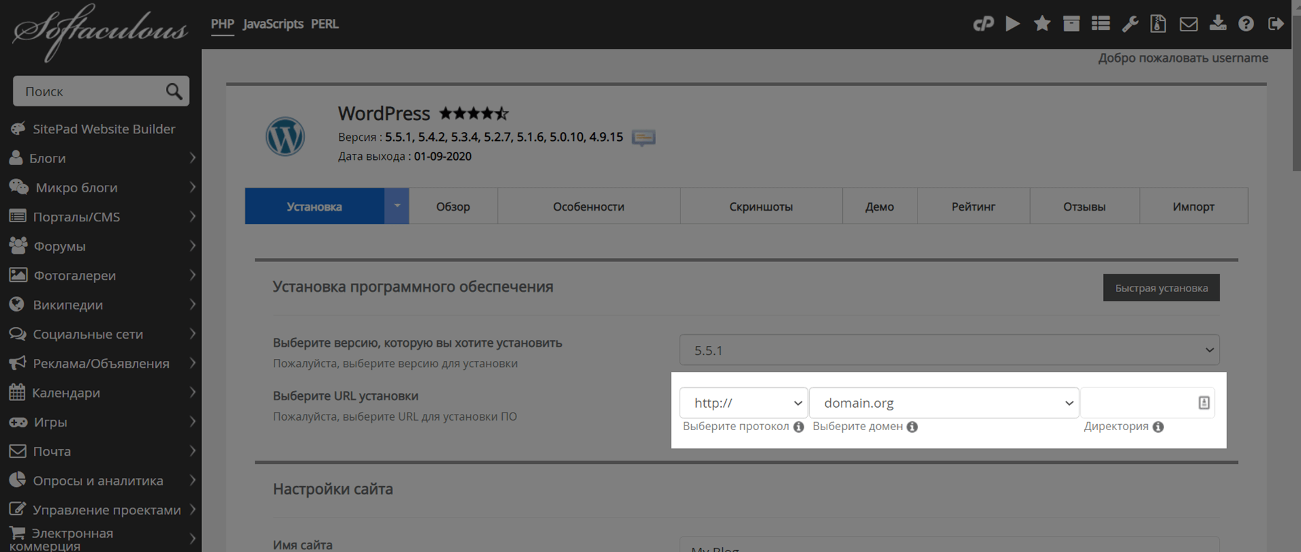Open the Википедии category
The width and height of the screenshot is (1301, 552).
tap(68, 305)
